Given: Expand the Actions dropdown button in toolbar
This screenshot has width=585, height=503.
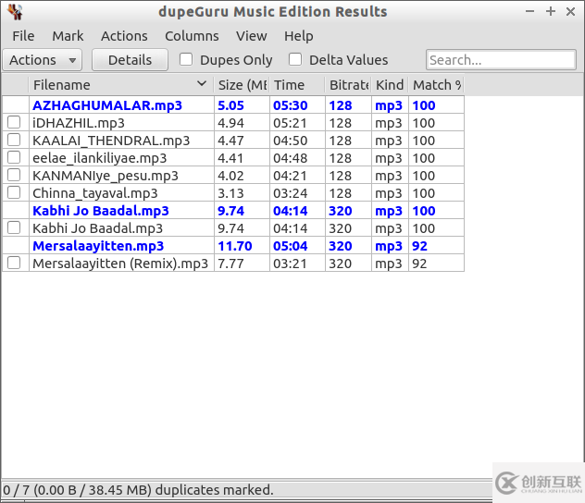Looking at the screenshot, I should (x=43, y=60).
